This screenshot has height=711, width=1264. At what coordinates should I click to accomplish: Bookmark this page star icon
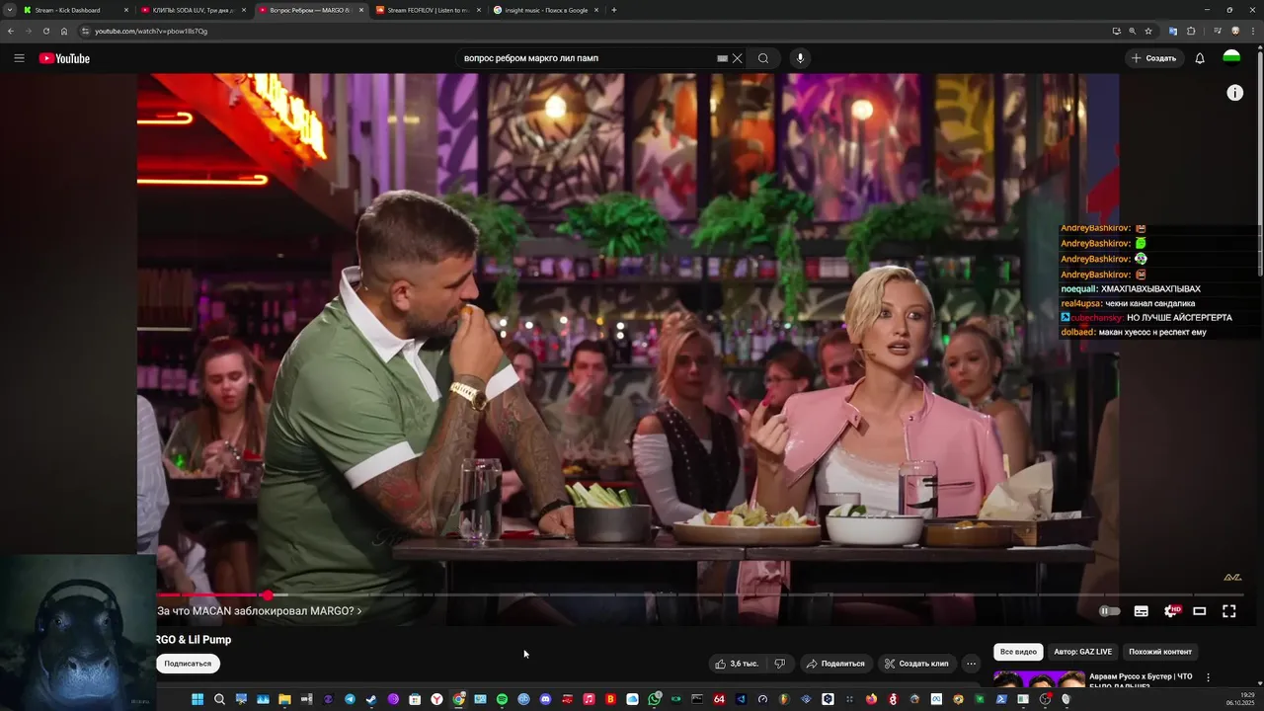point(1148,31)
